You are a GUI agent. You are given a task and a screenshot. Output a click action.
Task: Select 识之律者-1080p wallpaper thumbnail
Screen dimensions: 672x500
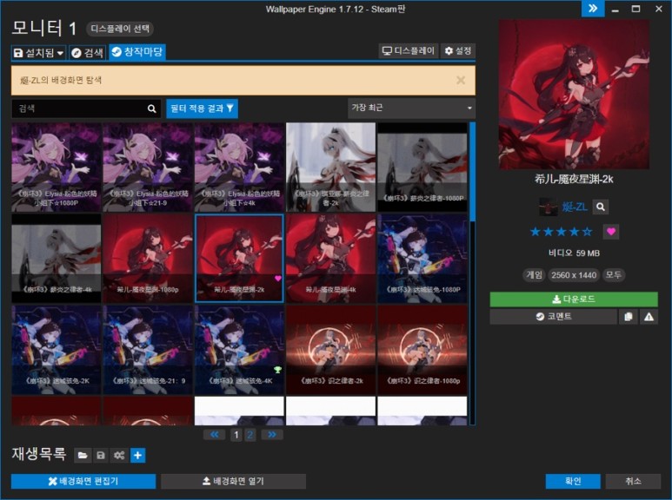point(422,350)
